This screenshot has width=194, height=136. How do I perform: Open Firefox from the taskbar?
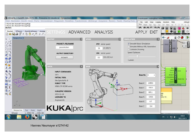27,117
